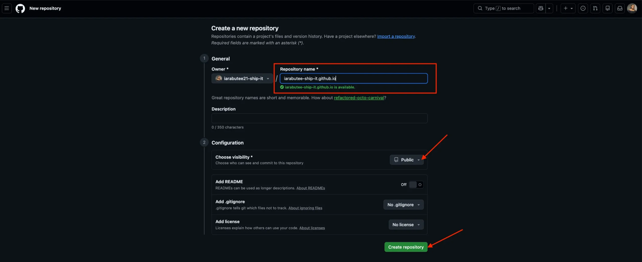Open the notifications inbox icon
The width and height of the screenshot is (642, 262).
click(620, 8)
